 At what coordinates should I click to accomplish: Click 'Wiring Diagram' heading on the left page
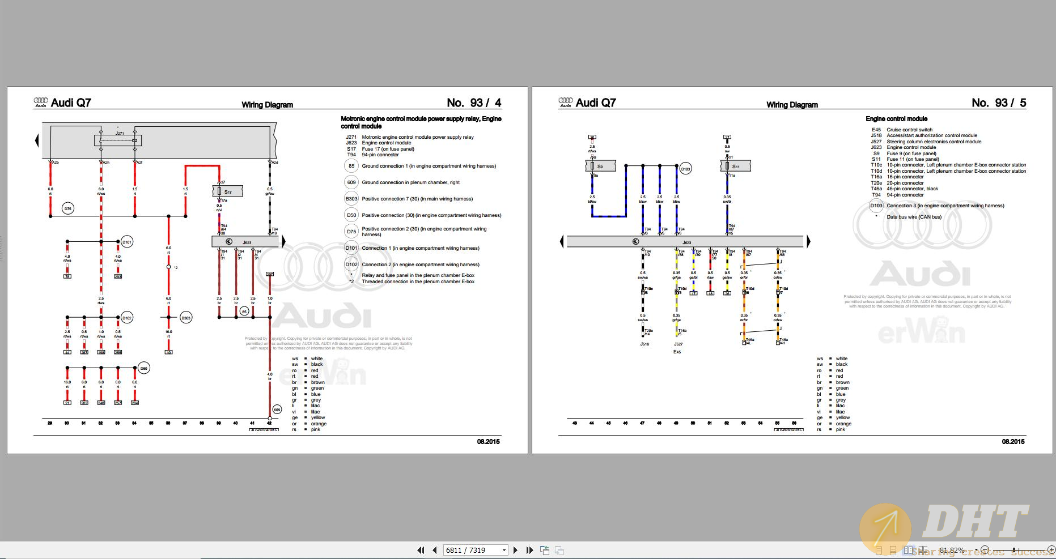[x=267, y=105]
